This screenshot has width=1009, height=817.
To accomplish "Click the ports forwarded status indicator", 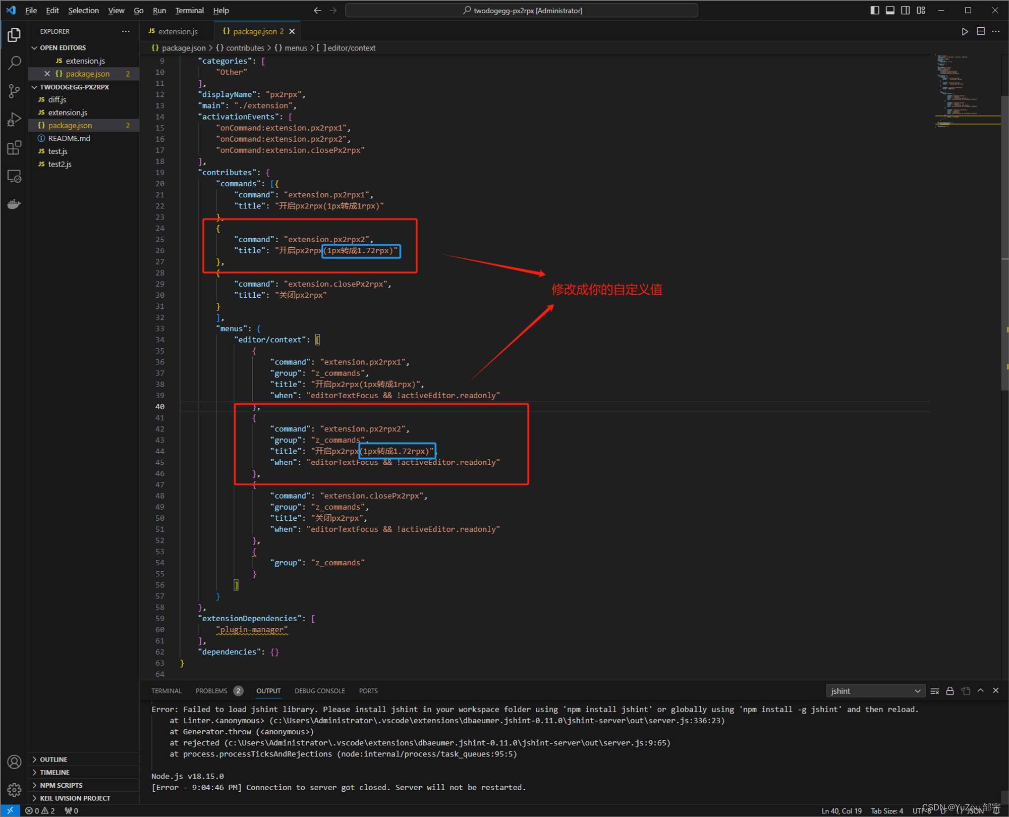I will (72, 811).
